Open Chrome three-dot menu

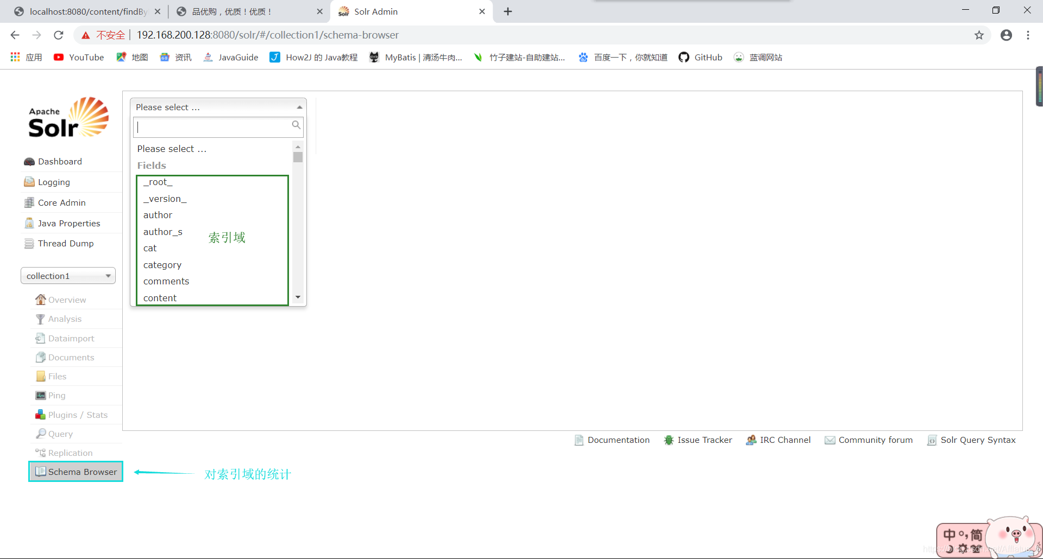click(1028, 35)
